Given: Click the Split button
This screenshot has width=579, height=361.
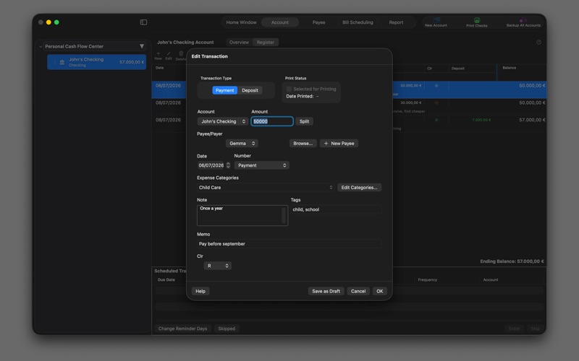Looking at the screenshot, I should [304, 121].
